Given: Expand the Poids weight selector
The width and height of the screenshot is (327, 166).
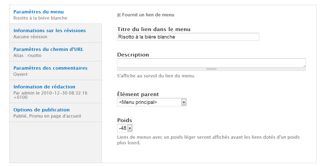Looking at the screenshot, I should point(125,128).
